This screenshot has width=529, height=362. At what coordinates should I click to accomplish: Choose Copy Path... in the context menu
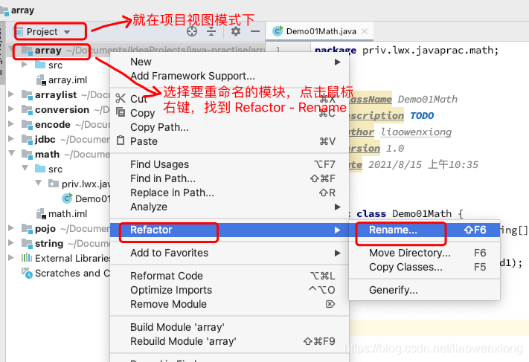coord(229,127)
